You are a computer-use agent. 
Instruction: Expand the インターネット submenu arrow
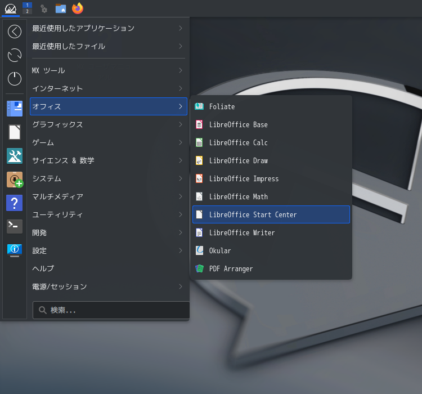coord(181,88)
